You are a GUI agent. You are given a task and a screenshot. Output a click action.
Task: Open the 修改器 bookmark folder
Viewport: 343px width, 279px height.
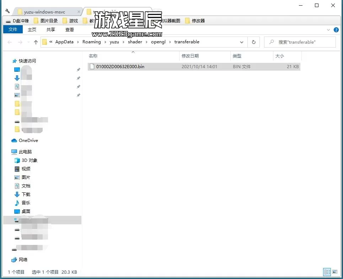(x=198, y=21)
